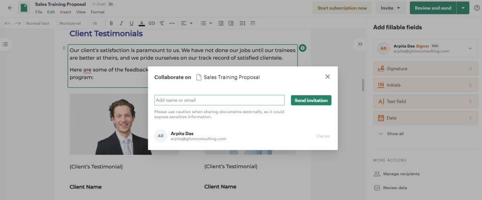Select the Date fillable field
Image resolution: width=482 pixels, height=200 pixels.
tap(426, 118)
